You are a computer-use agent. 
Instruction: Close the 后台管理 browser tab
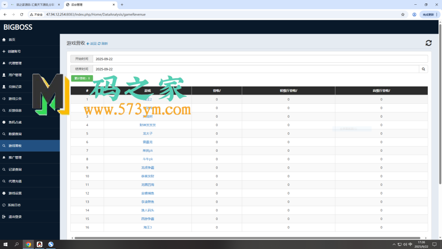(x=114, y=5)
